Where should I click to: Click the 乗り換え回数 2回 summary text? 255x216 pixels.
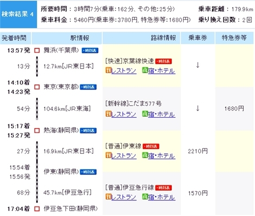click(225, 20)
